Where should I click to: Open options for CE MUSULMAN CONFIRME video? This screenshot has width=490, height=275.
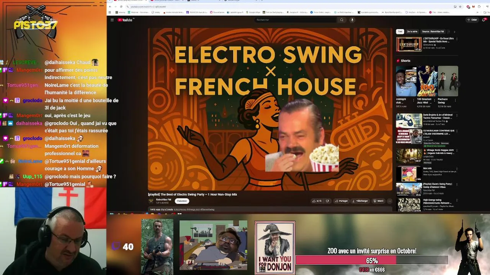(457, 131)
